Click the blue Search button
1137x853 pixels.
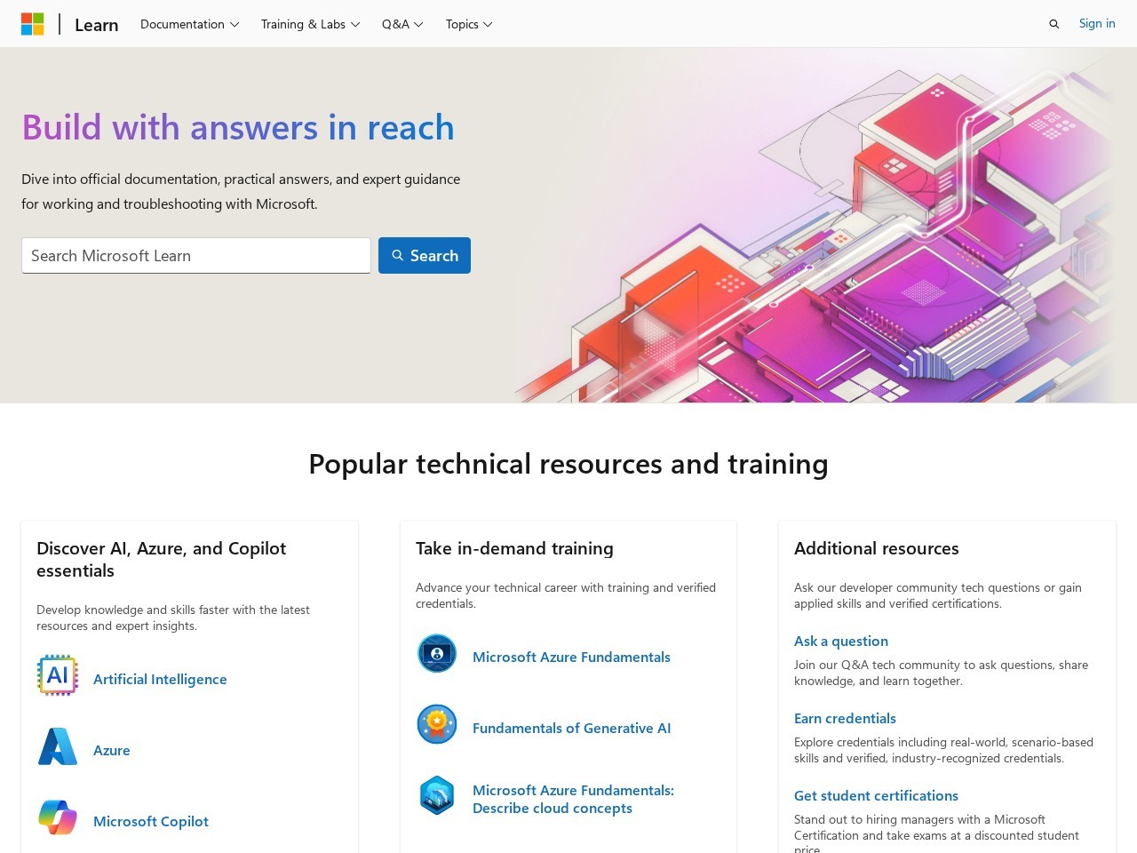tap(425, 256)
